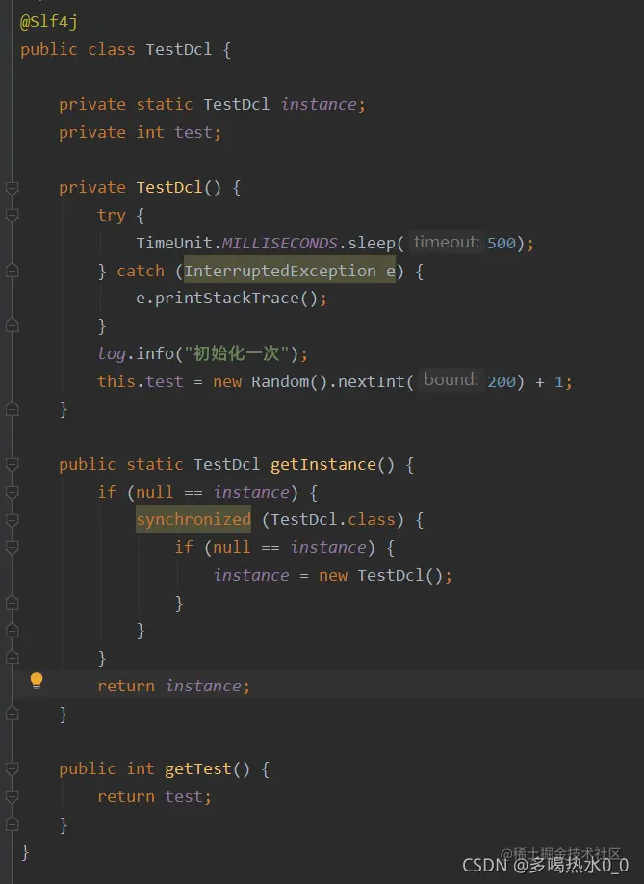Click the getTest method name
The height and width of the screenshot is (884, 644).
pyautogui.click(x=198, y=769)
